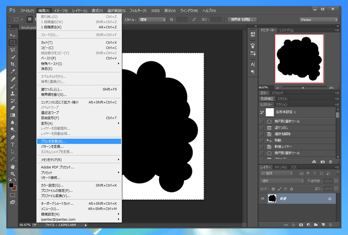This screenshot has width=348, height=235.
Task: Open the layer blend mode dropdown
Action: [282, 181]
